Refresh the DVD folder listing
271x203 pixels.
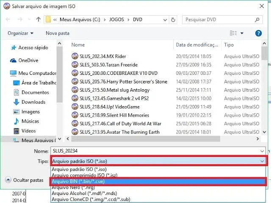coord(173,20)
